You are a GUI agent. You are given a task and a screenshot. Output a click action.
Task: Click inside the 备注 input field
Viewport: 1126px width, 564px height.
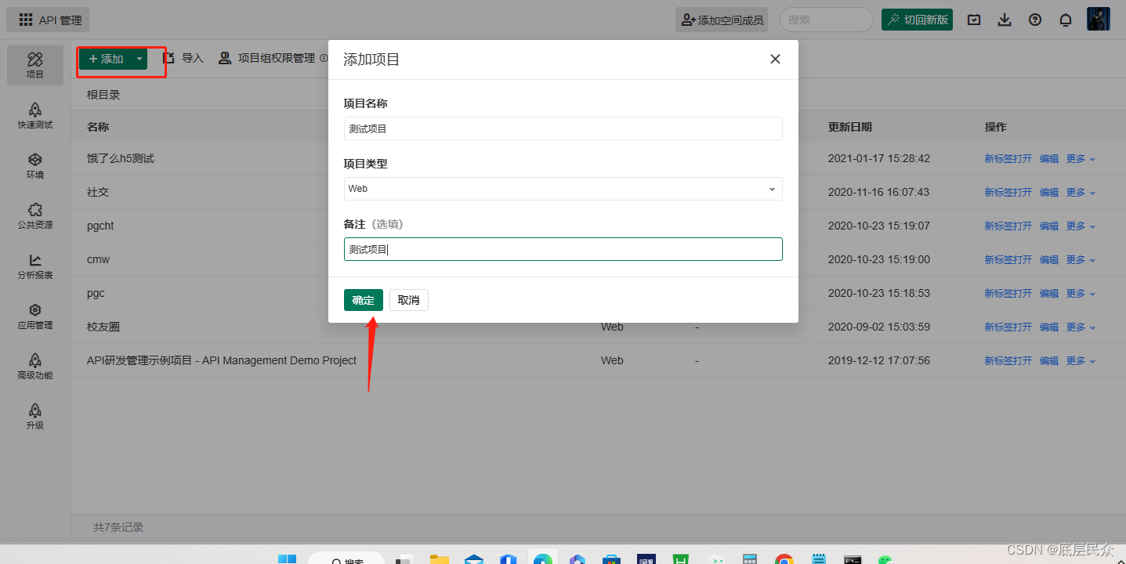click(x=562, y=249)
